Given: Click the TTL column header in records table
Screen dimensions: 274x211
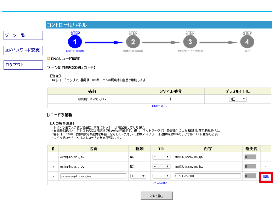Looking at the screenshot, I should coord(162,149).
